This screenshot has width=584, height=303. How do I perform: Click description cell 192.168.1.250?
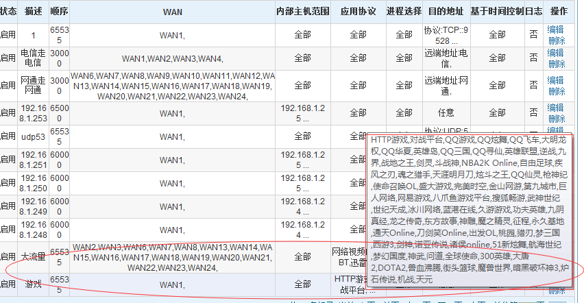33,183
